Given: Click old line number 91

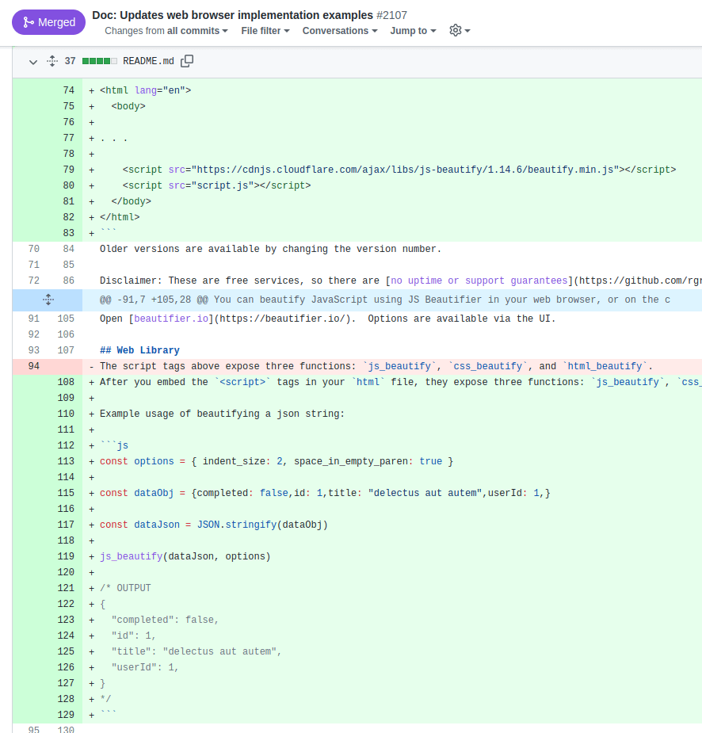Looking at the screenshot, I should click(33, 319).
